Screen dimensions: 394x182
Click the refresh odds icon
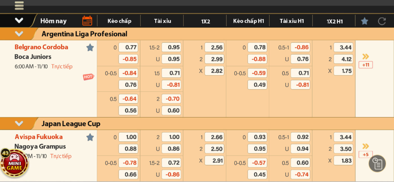(x=382, y=21)
